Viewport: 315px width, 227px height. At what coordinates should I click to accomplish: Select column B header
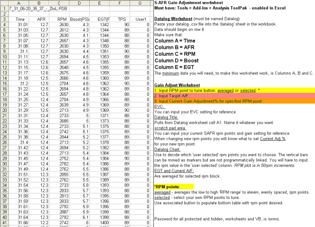[39, 3]
